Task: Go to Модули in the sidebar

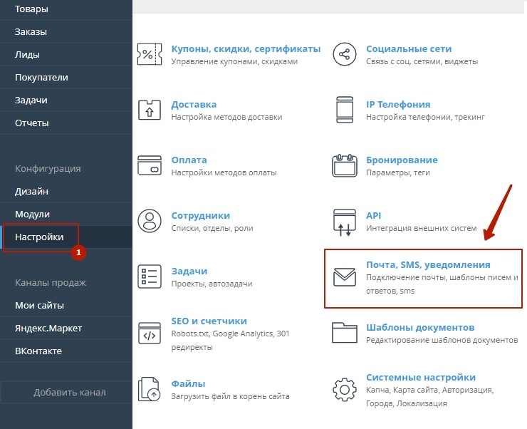Action: (33, 214)
